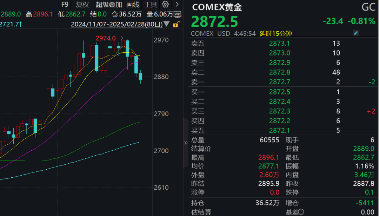Open the 工具 tools menu
Viewport: 379px width, 216px height.
[151, 4]
